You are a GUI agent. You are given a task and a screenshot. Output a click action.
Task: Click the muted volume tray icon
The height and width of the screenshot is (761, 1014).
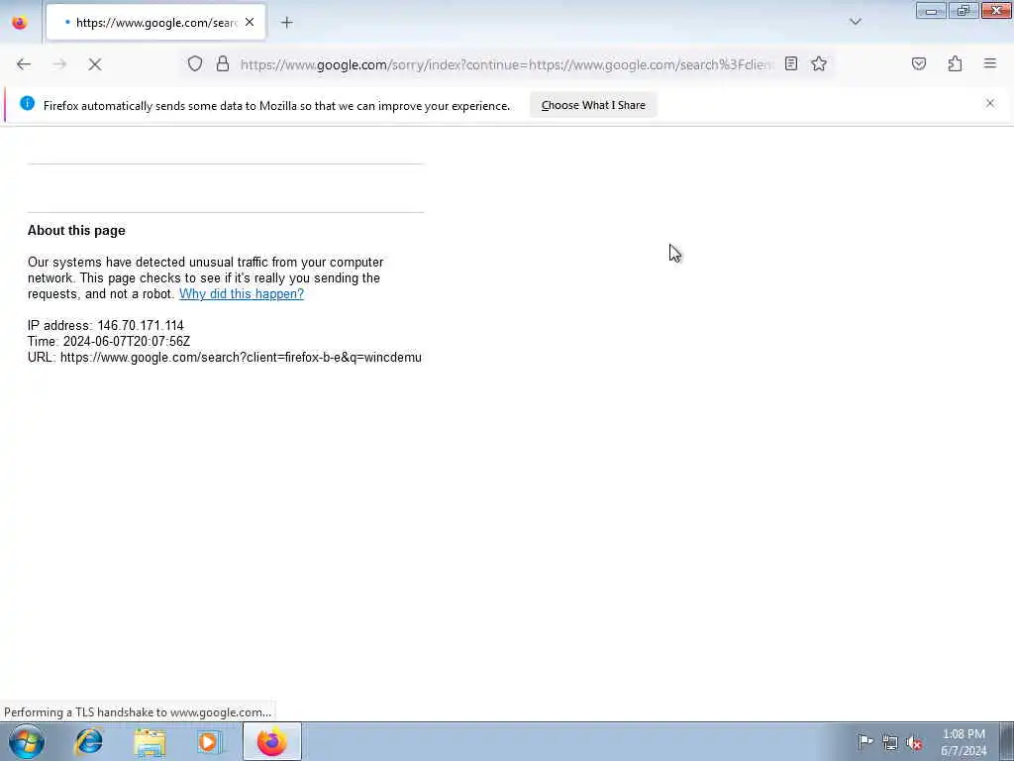point(914,743)
